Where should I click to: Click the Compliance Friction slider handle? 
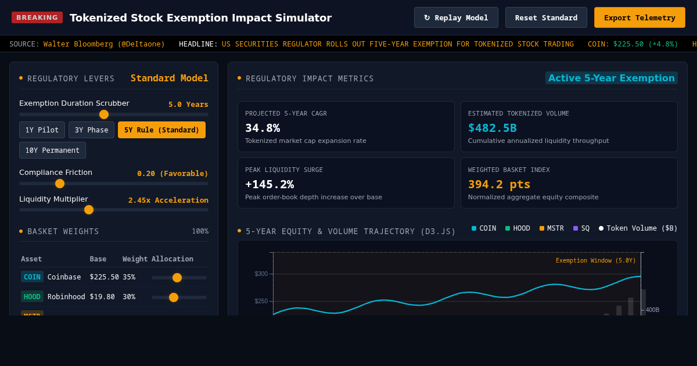tap(60, 184)
